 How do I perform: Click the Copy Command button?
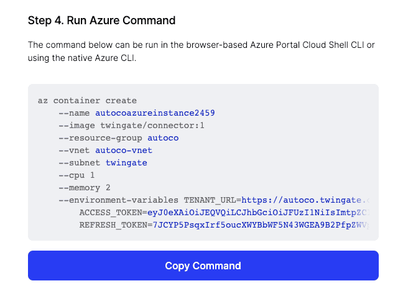point(203,266)
